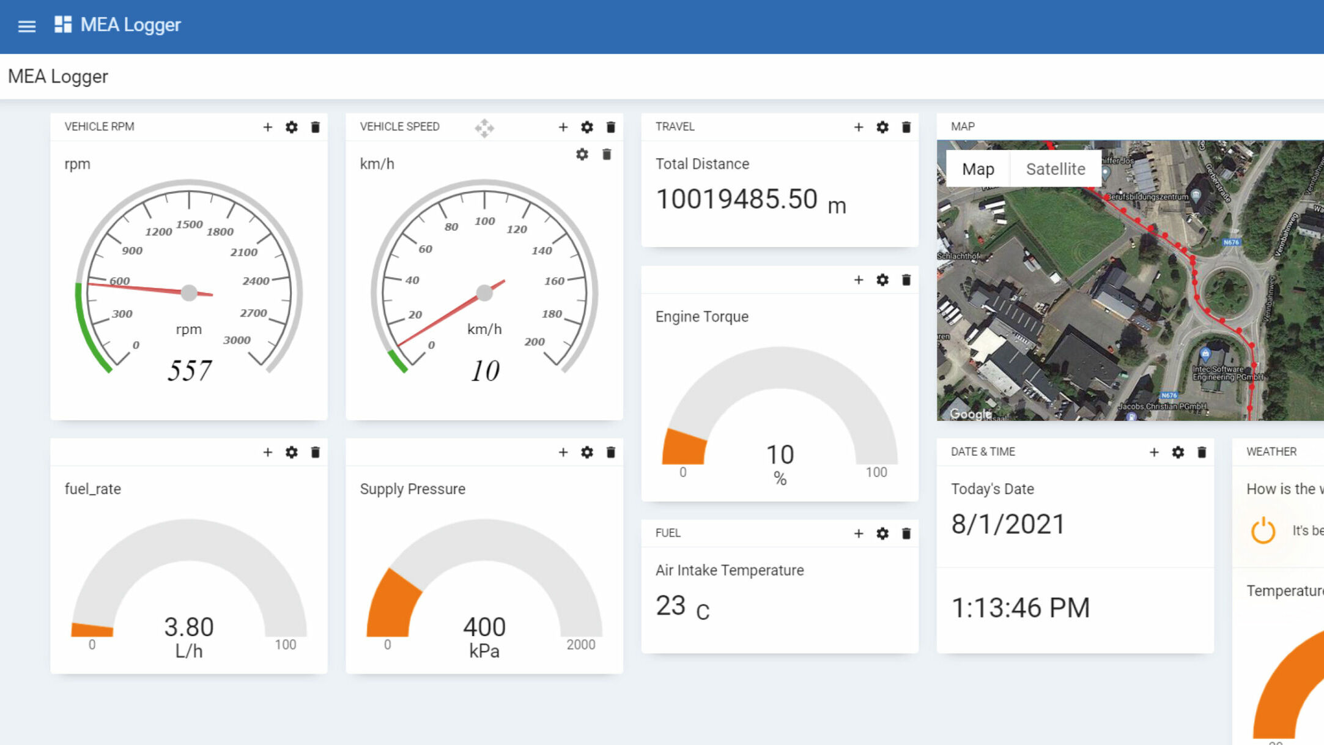The width and height of the screenshot is (1324, 745).
Task: Click the MEA Logger dashboard logo icon
Action: tap(63, 24)
